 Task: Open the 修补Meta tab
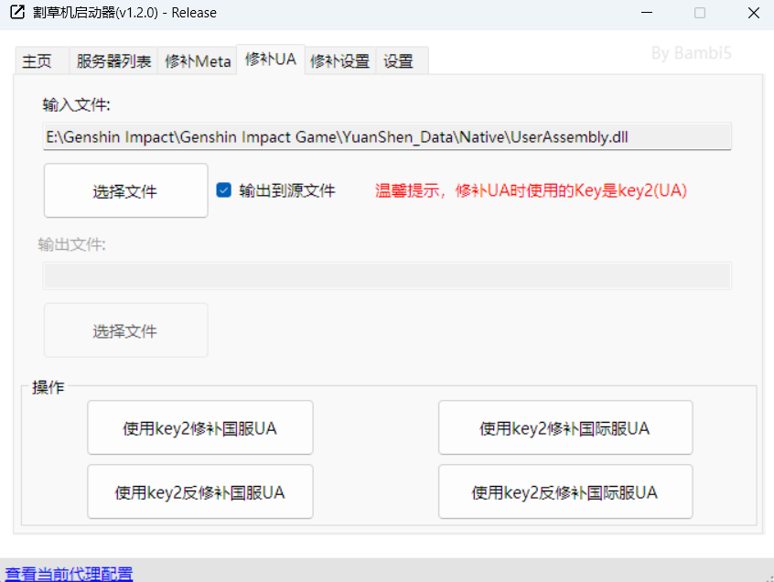point(198,61)
